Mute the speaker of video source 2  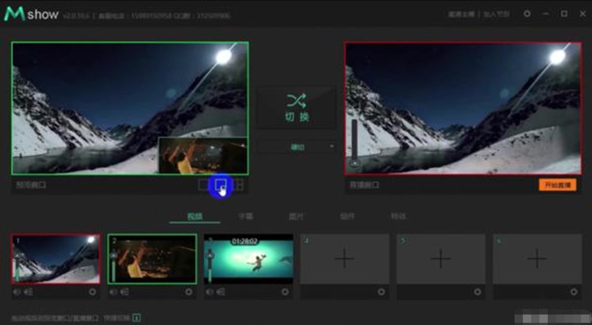pos(113,292)
